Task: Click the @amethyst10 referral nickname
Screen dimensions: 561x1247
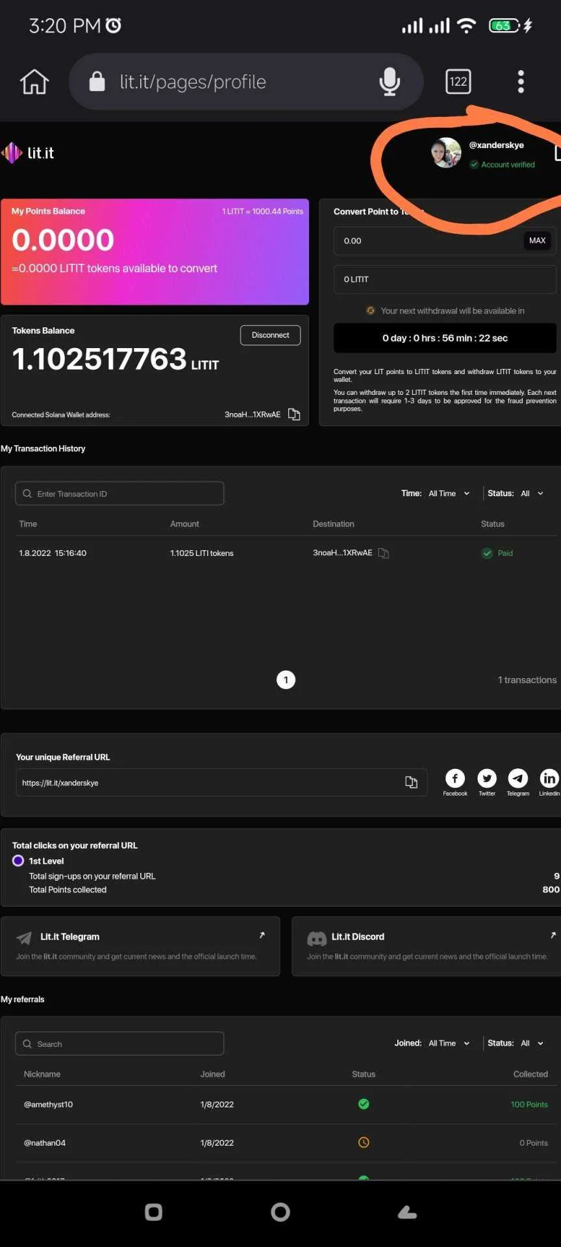Action: [x=49, y=1105]
